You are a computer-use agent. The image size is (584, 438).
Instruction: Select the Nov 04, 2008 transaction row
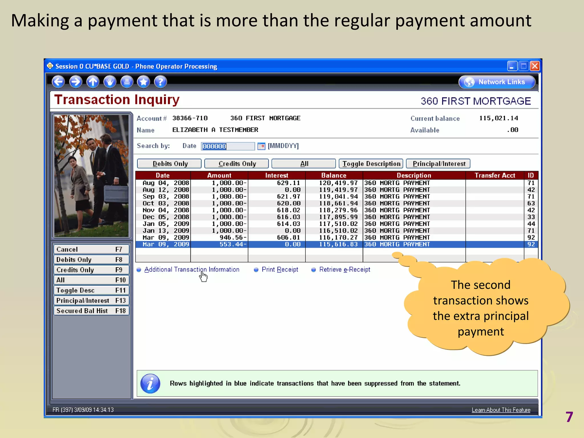coord(336,210)
